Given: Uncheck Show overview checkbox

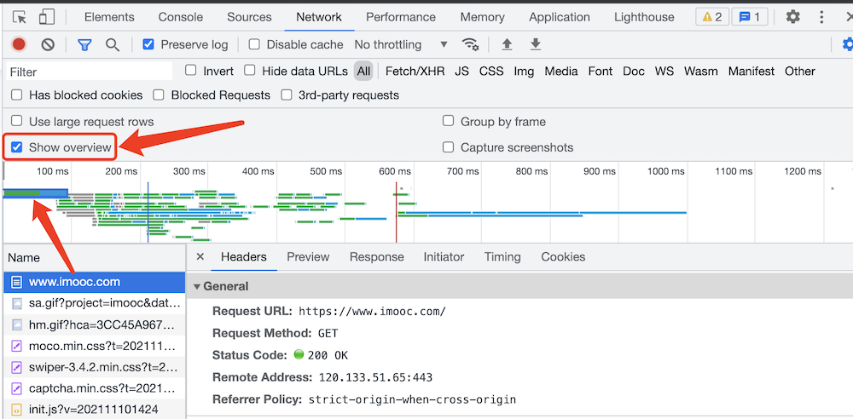Looking at the screenshot, I should (17, 147).
